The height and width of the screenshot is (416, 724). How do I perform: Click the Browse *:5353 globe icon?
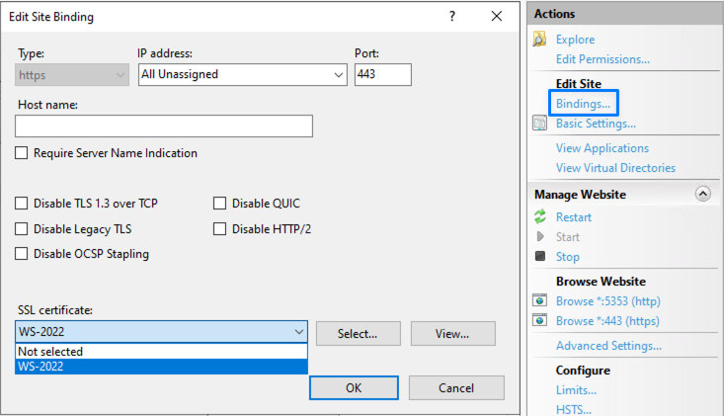tap(539, 301)
